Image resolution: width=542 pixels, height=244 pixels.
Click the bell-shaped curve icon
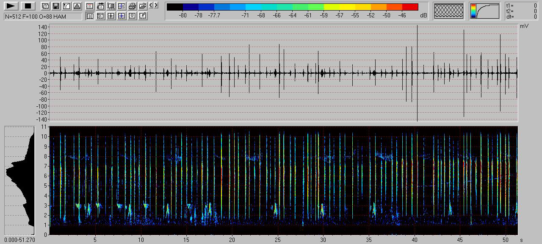[x=77, y=6]
